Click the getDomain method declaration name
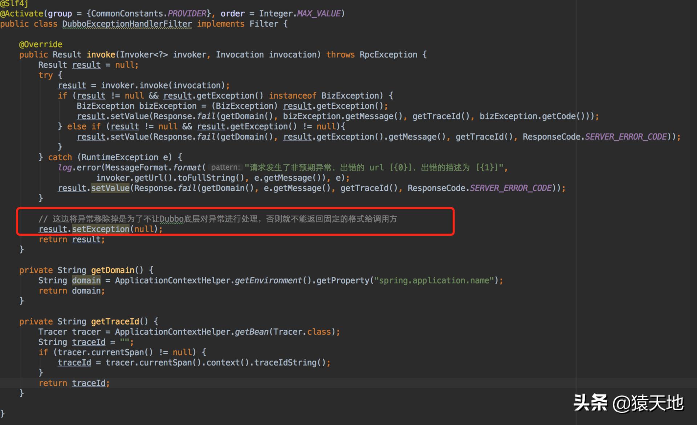This screenshot has width=697, height=425. [x=113, y=270]
